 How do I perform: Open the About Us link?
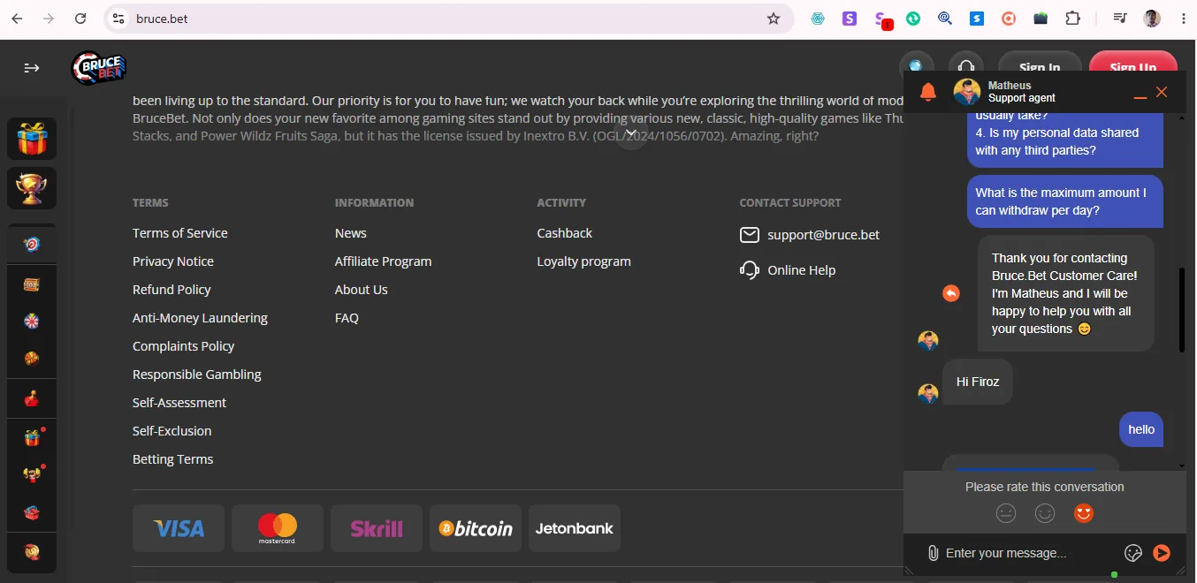(362, 290)
